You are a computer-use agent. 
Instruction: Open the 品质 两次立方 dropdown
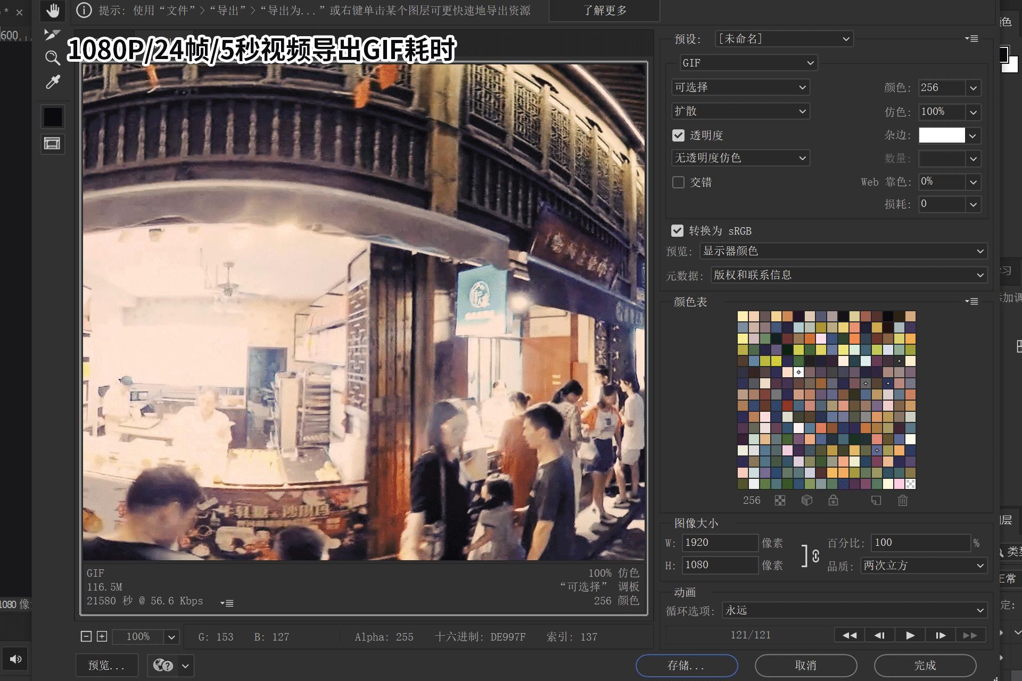click(923, 566)
